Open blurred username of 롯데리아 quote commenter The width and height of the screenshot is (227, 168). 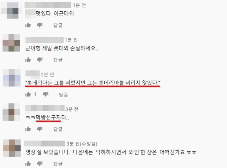click(x=33, y=74)
